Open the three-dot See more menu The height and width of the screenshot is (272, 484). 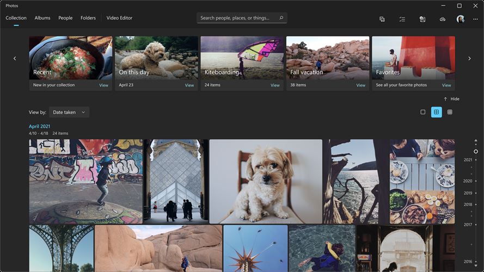tap(475, 19)
